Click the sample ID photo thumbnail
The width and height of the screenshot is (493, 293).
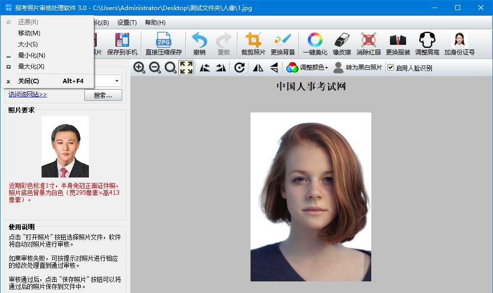65,147
